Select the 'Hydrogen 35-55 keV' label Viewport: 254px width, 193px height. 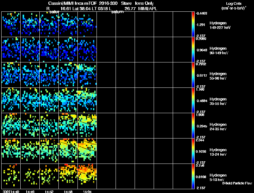point(218,101)
